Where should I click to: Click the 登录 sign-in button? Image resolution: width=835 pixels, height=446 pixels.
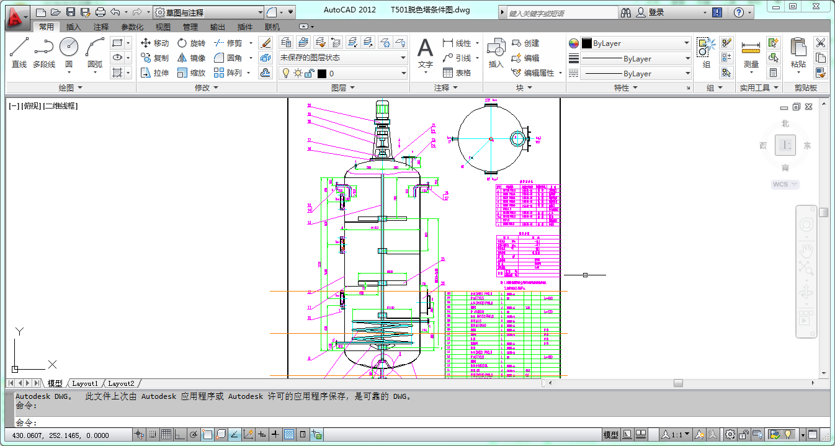click(x=656, y=12)
